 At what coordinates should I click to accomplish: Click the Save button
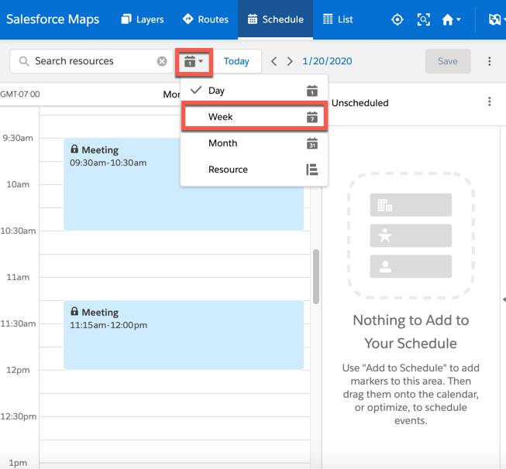(448, 61)
